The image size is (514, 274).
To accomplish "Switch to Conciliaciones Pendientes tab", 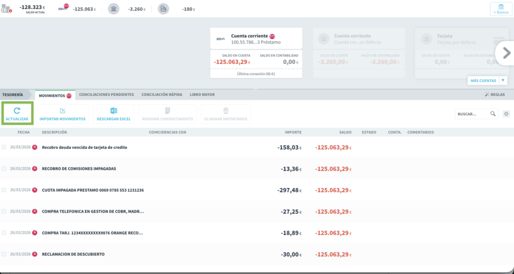I will [x=106, y=95].
